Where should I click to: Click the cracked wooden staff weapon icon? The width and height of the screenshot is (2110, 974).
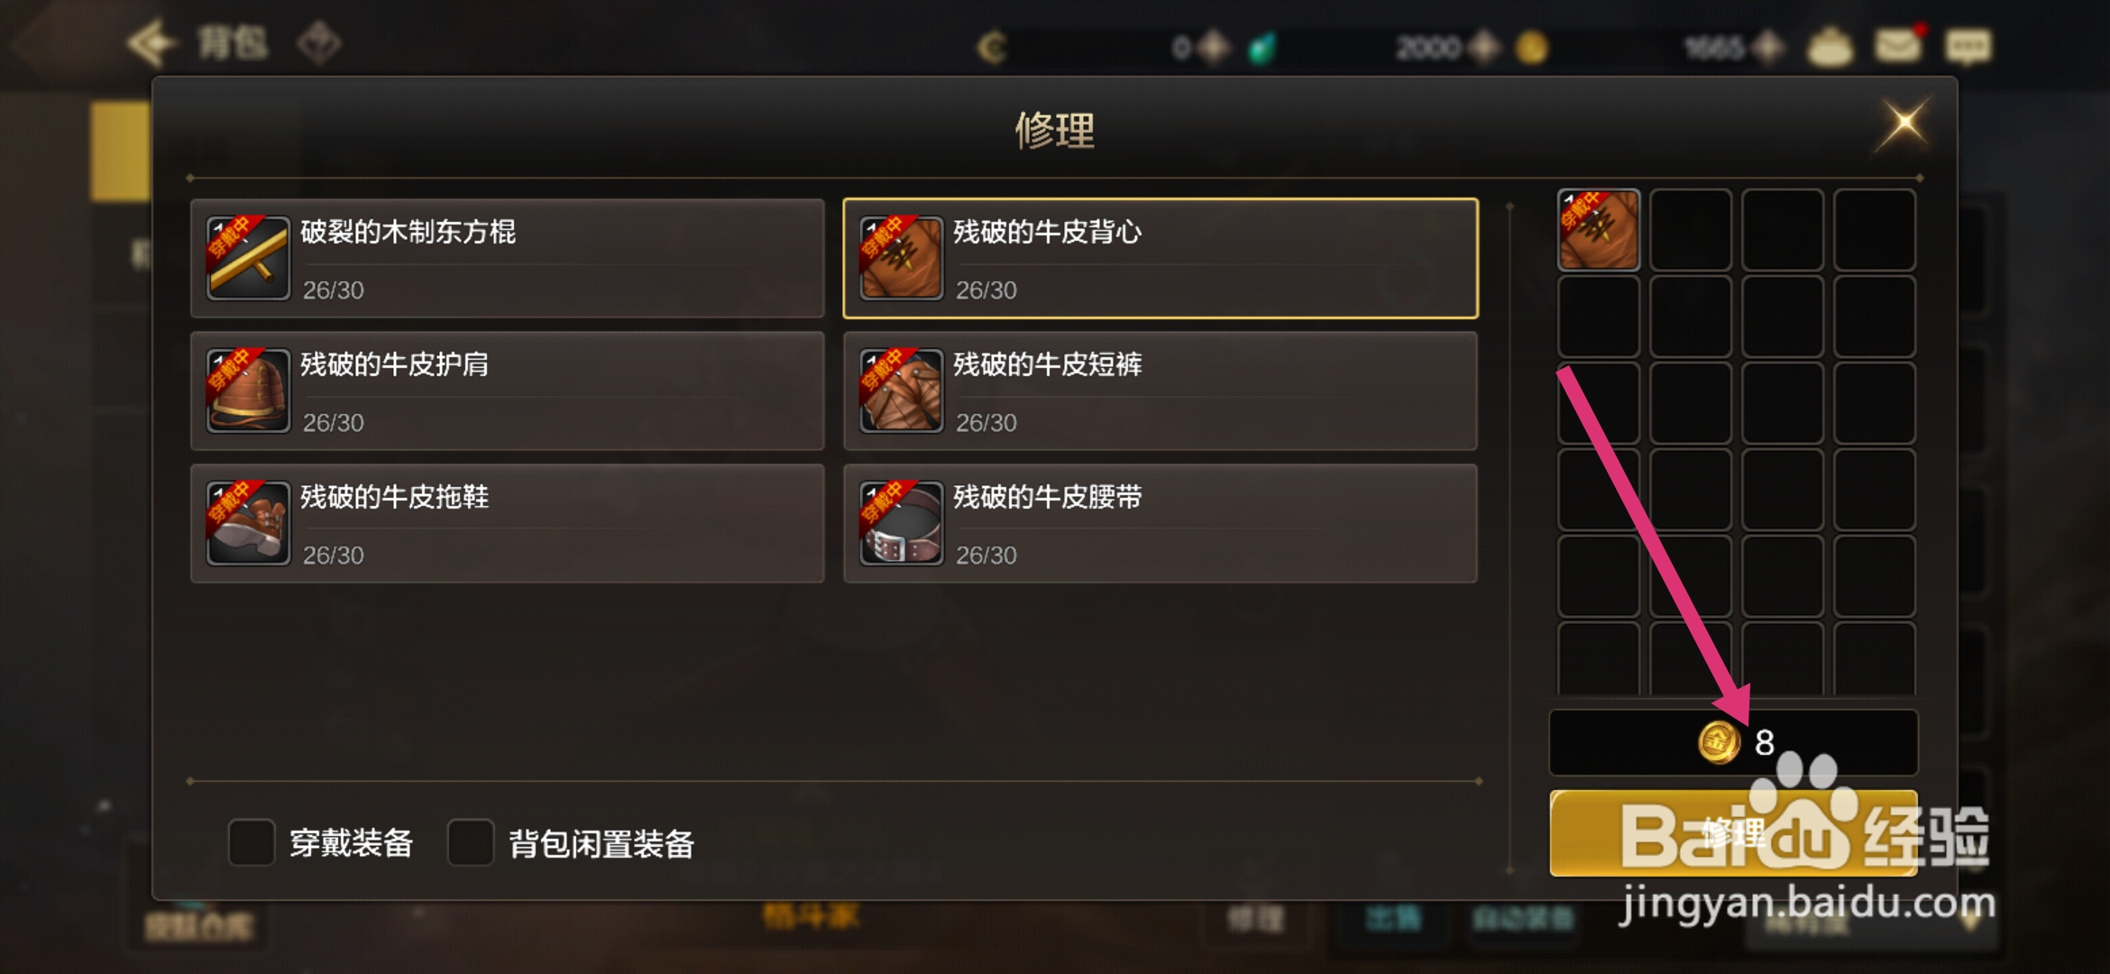click(248, 258)
